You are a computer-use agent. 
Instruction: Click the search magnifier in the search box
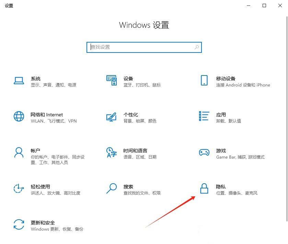point(196,47)
